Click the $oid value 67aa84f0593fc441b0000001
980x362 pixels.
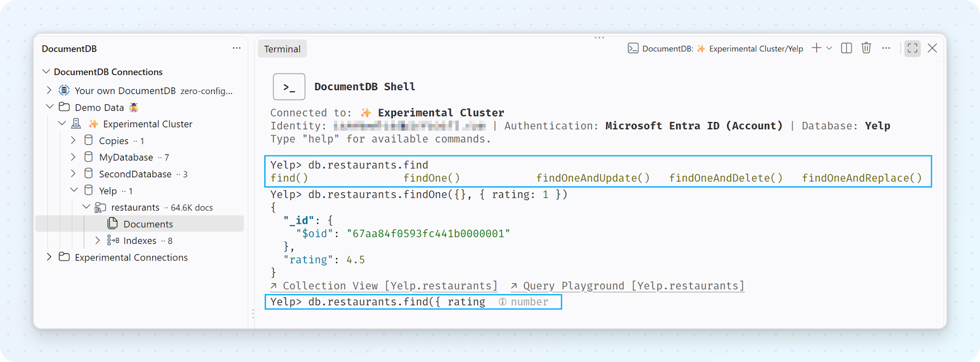pos(428,234)
